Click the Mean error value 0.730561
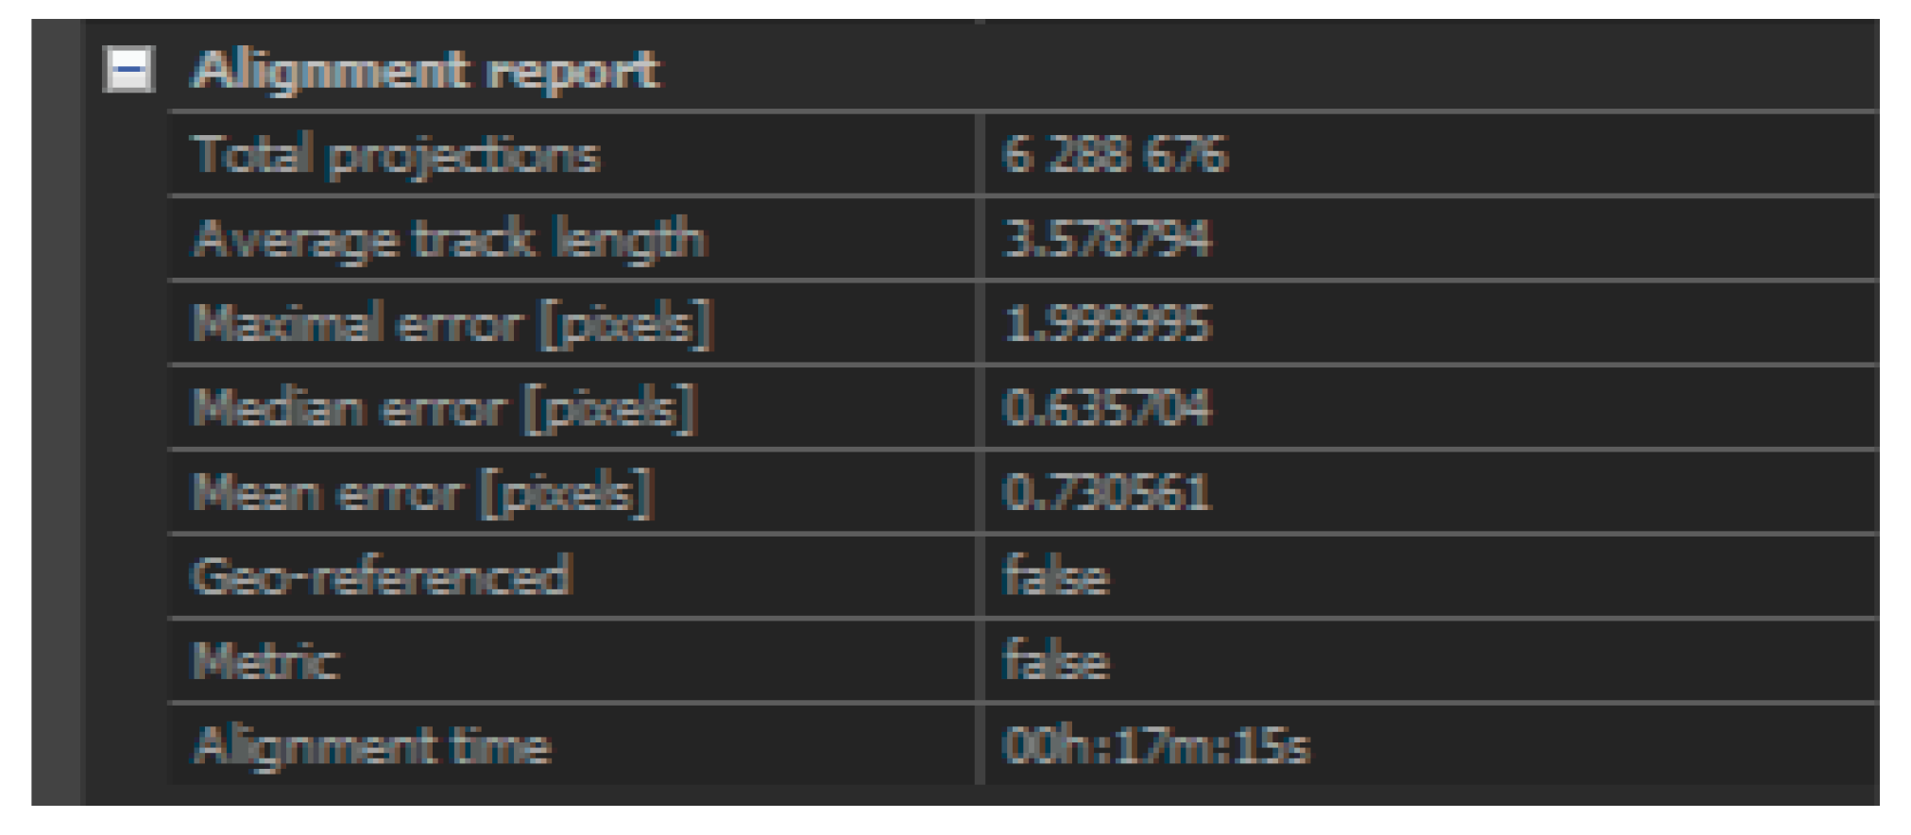1911x835 pixels. pos(1105,493)
